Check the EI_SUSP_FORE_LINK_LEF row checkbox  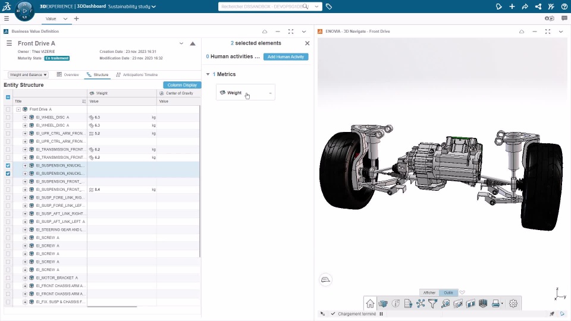(8, 206)
